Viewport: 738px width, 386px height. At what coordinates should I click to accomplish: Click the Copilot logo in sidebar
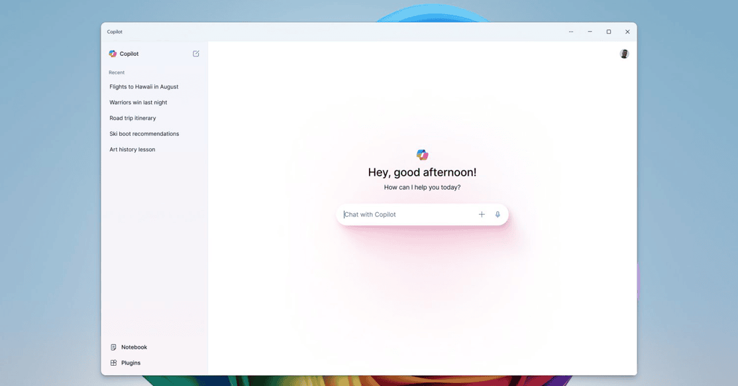[x=113, y=53]
